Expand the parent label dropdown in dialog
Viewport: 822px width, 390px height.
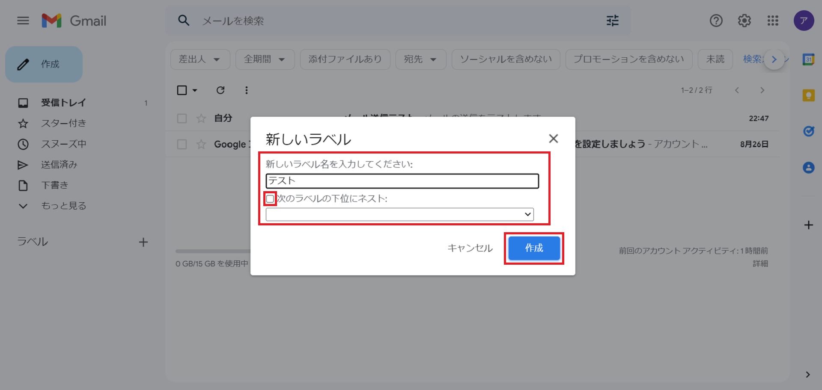[399, 214]
